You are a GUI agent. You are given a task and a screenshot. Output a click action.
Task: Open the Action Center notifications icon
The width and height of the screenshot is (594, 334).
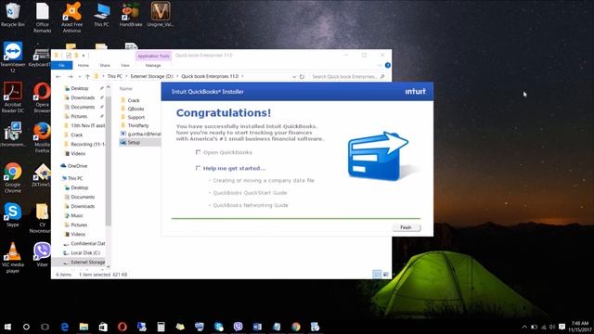(x=562, y=327)
